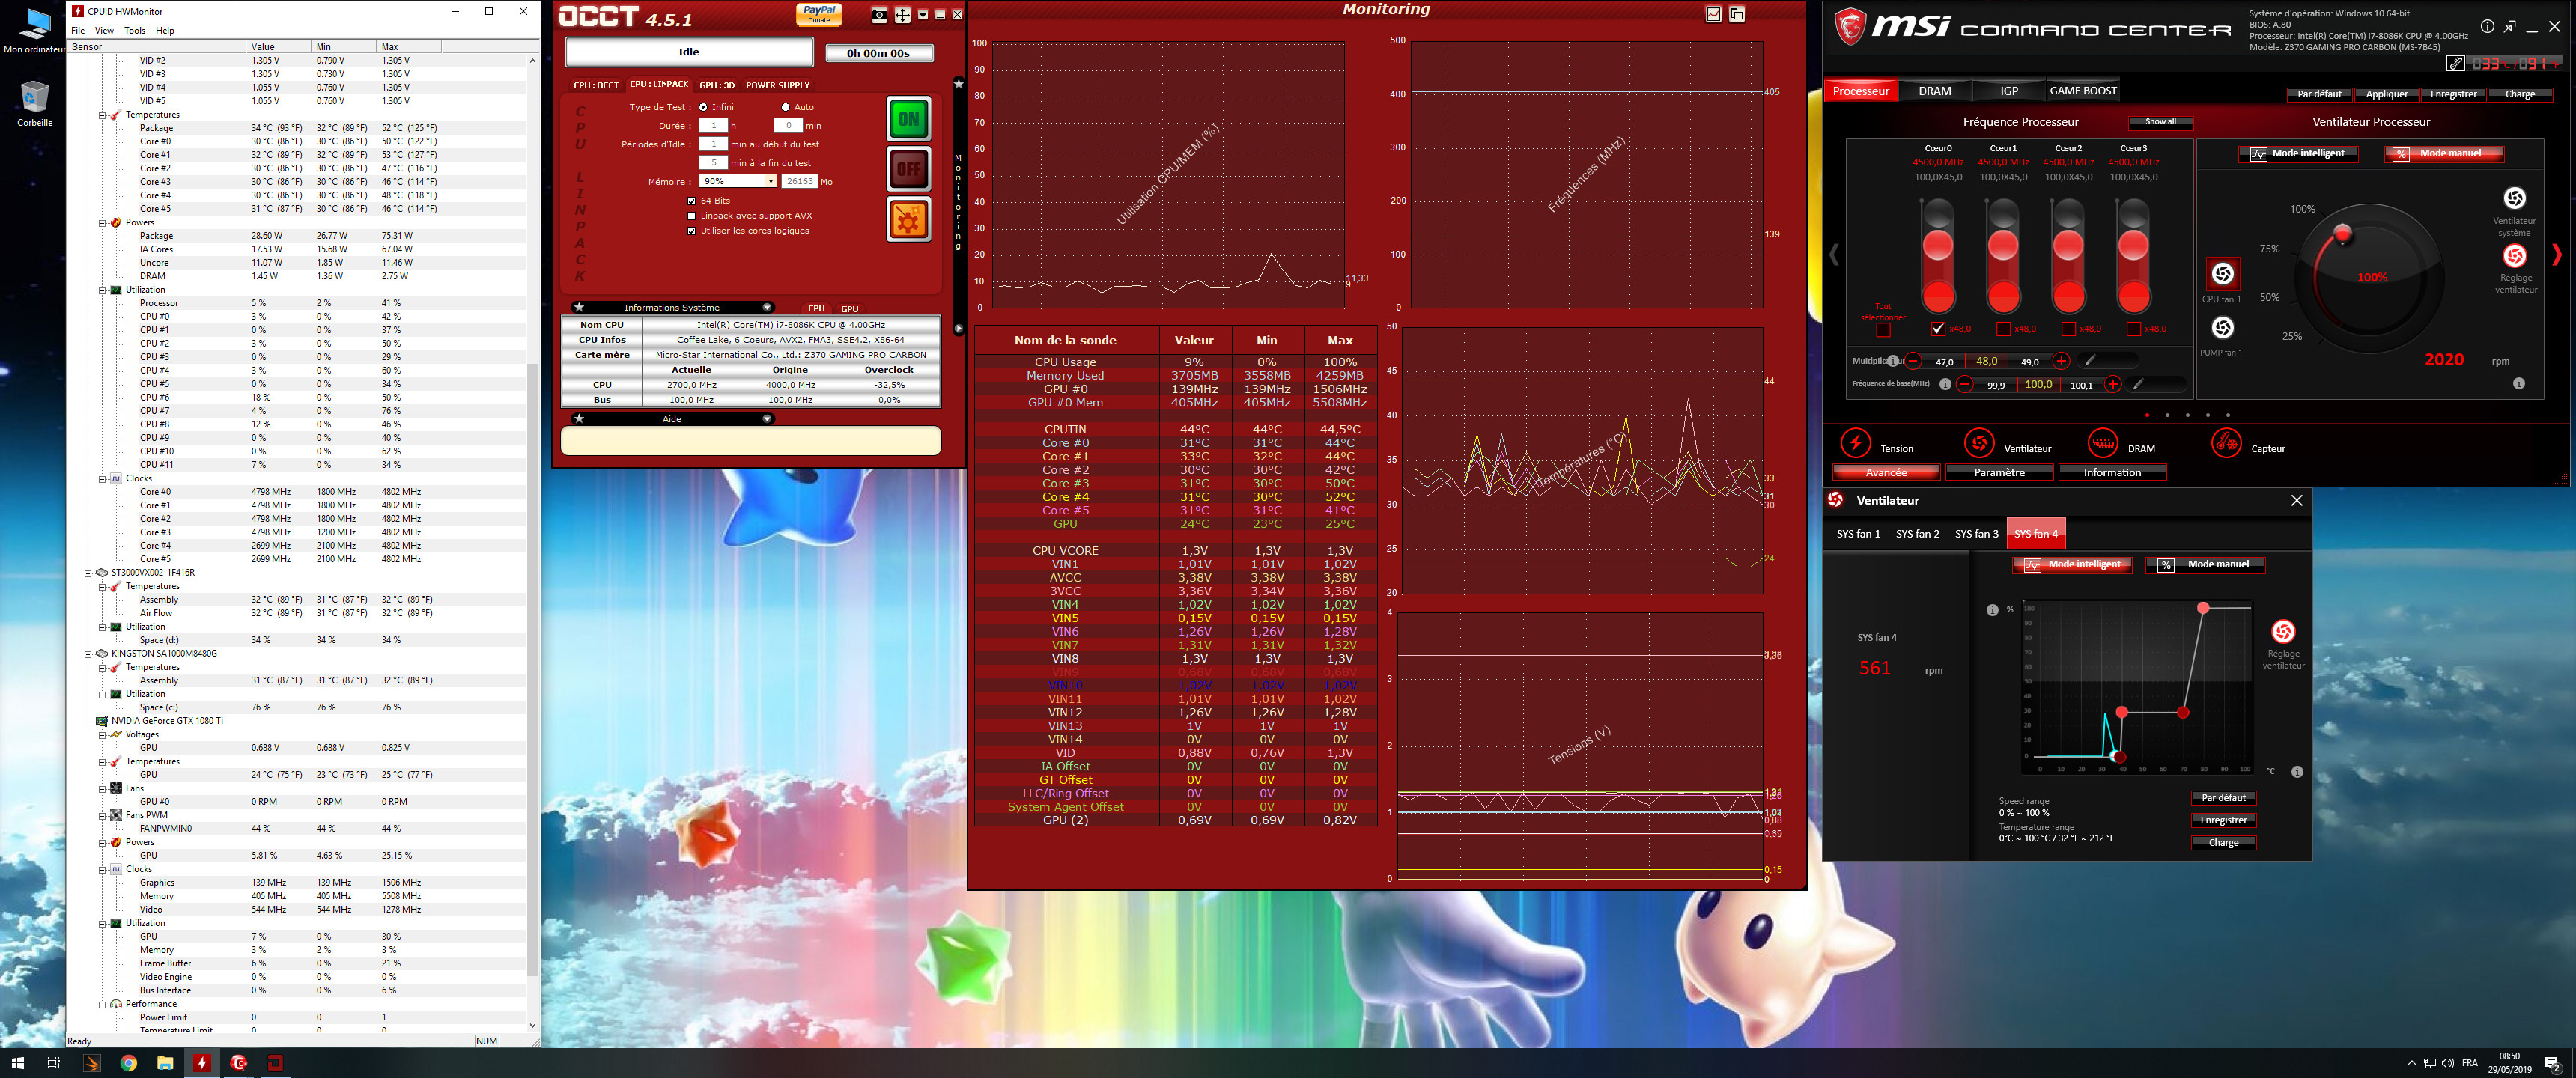2576x1078 pixels.
Task: Click the pencil edit icon for Multiplicateur
Action: click(2089, 360)
